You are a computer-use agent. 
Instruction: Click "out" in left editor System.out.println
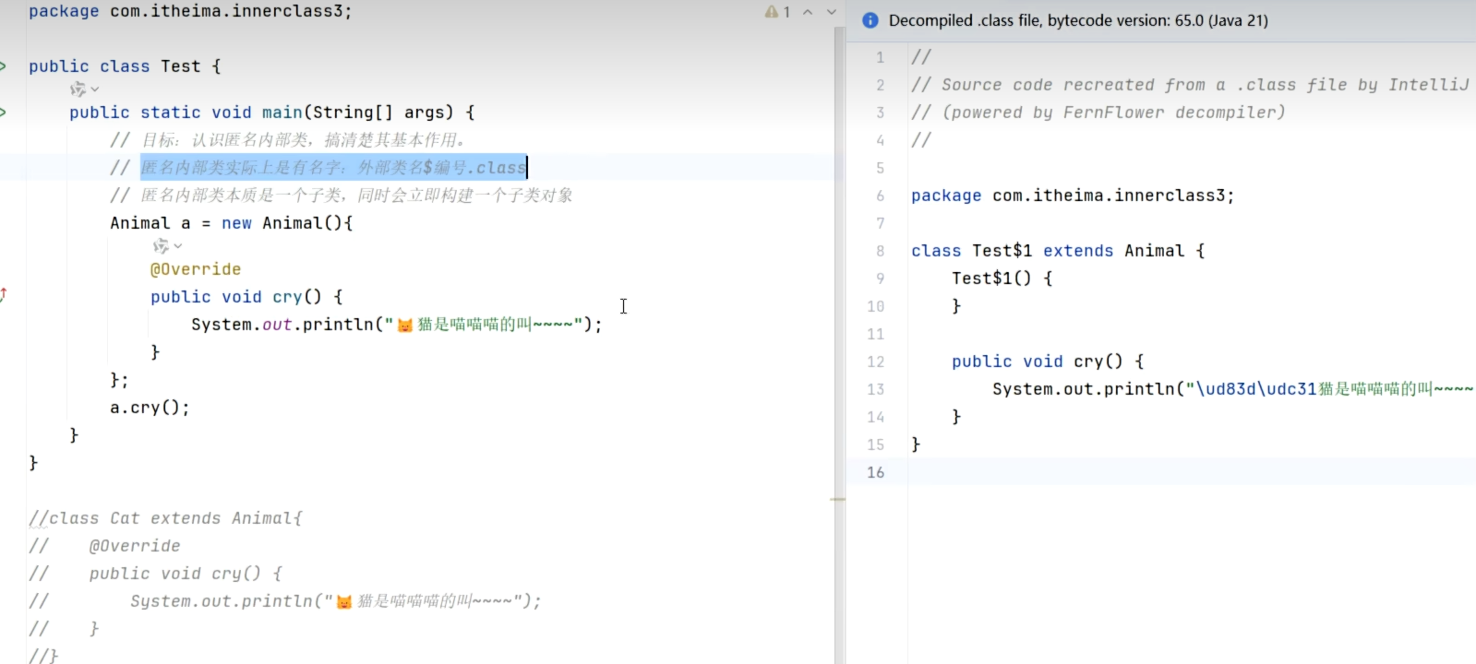pos(277,325)
